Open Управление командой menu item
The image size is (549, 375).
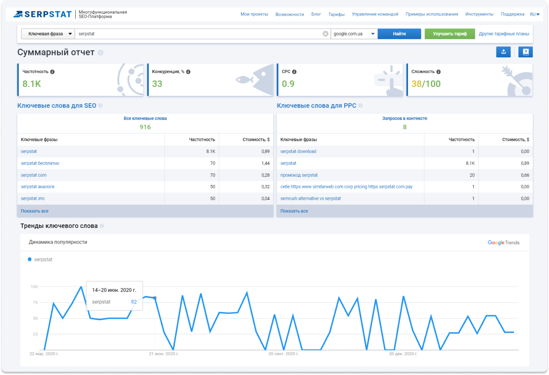tap(375, 14)
